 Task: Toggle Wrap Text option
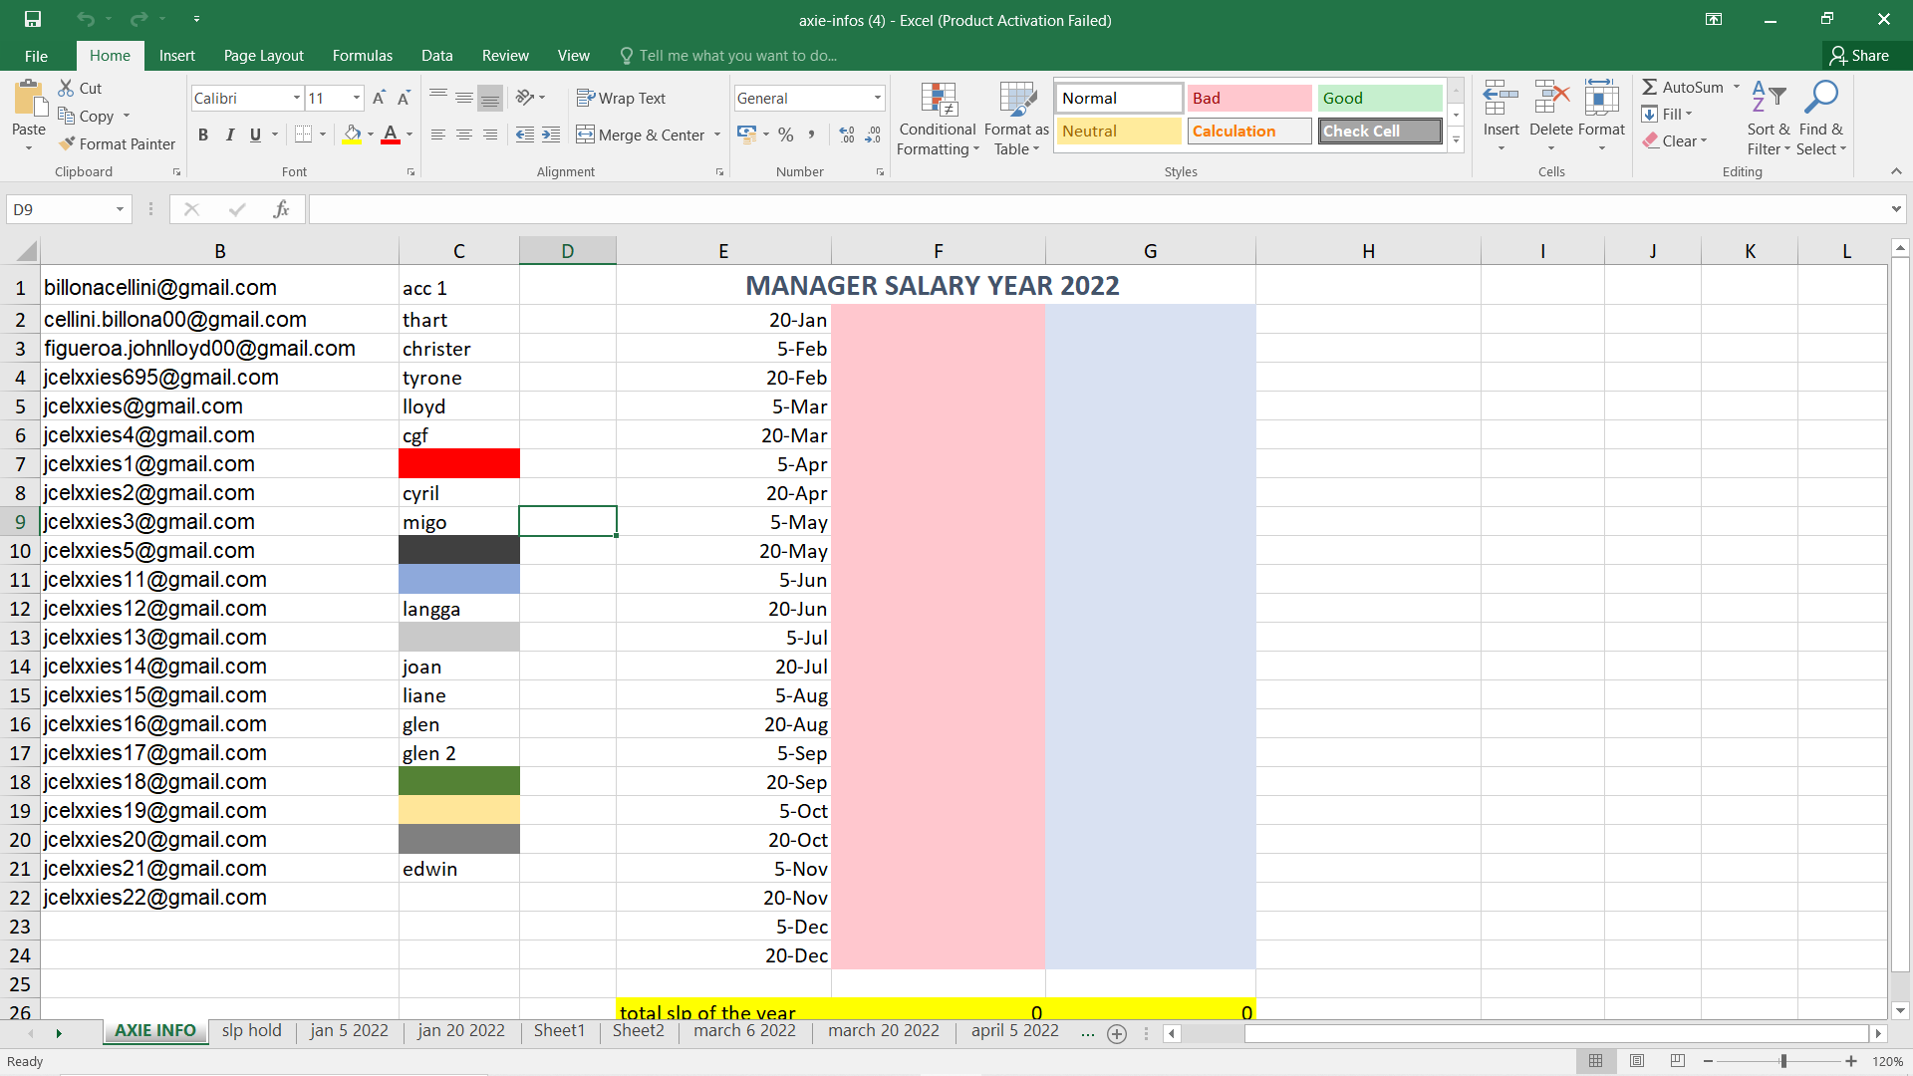point(621,98)
